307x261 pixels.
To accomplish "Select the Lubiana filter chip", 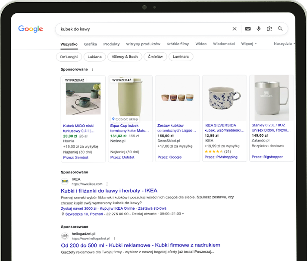I will [x=94, y=57].
